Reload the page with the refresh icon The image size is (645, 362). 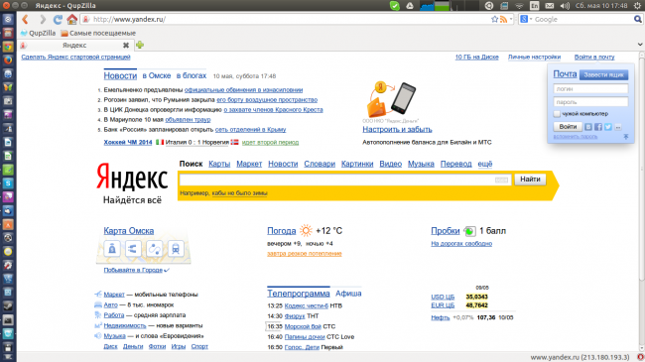pos(58,19)
